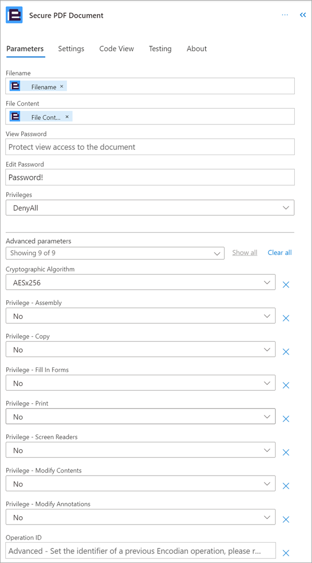The height and width of the screenshot is (563, 312).
Task: Remove the Privilege - Assembly parameter
Action: (x=286, y=318)
